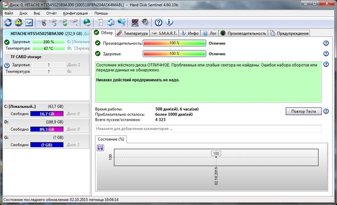Open help icon next to Повтор Теста button
This screenshot has height=205, width=337.
(x=326, y=111)
